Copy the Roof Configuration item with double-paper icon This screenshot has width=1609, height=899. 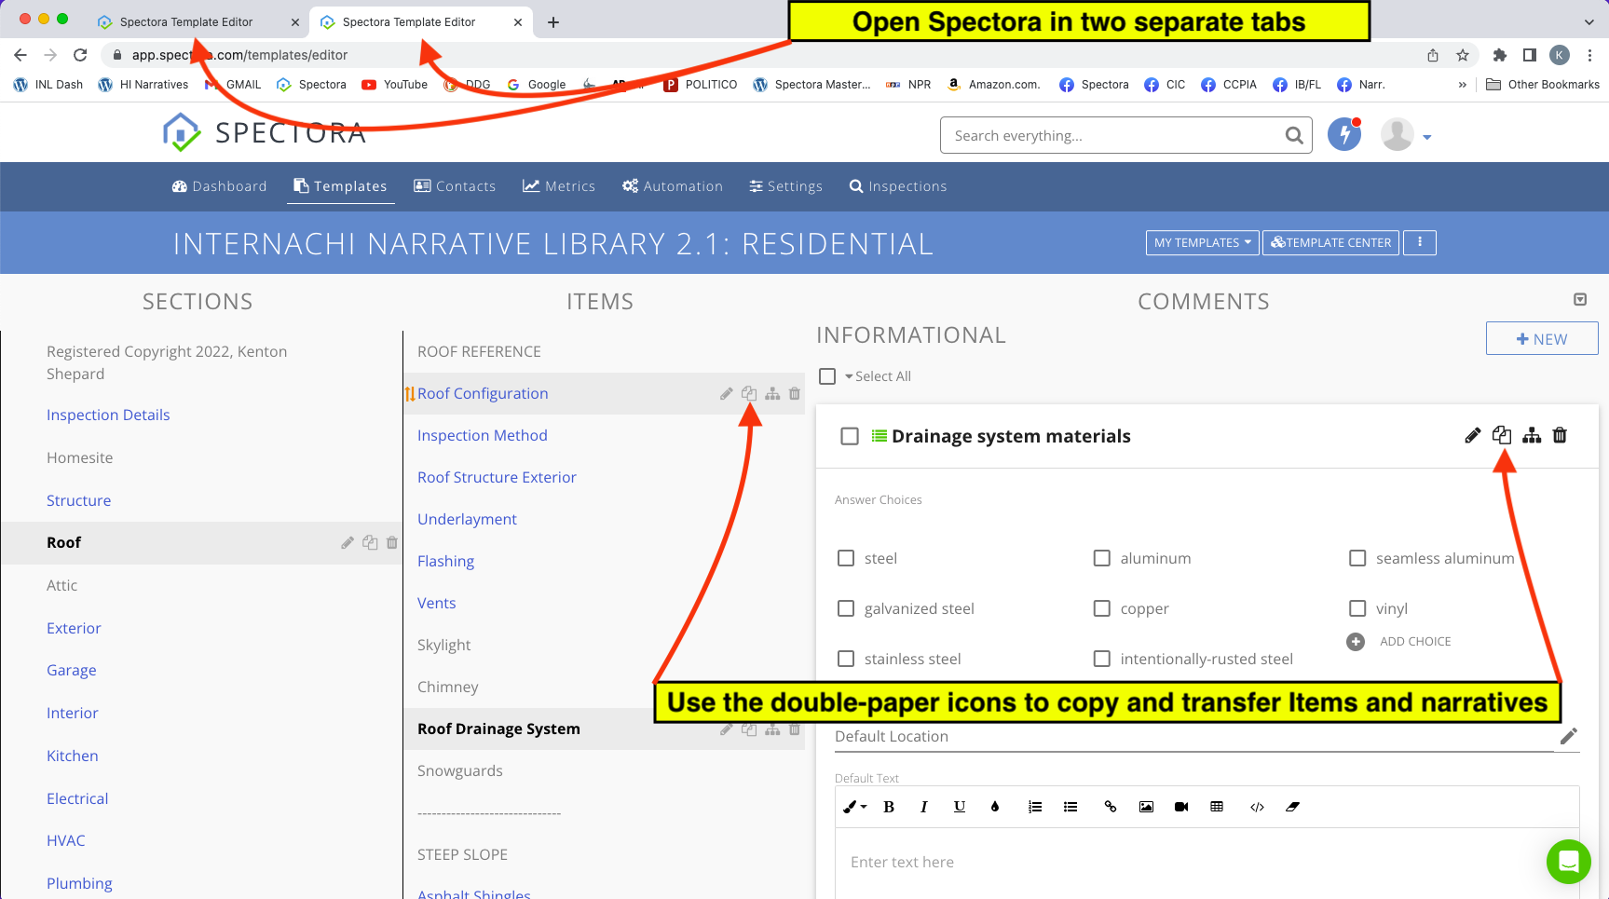tap(749, 394)
